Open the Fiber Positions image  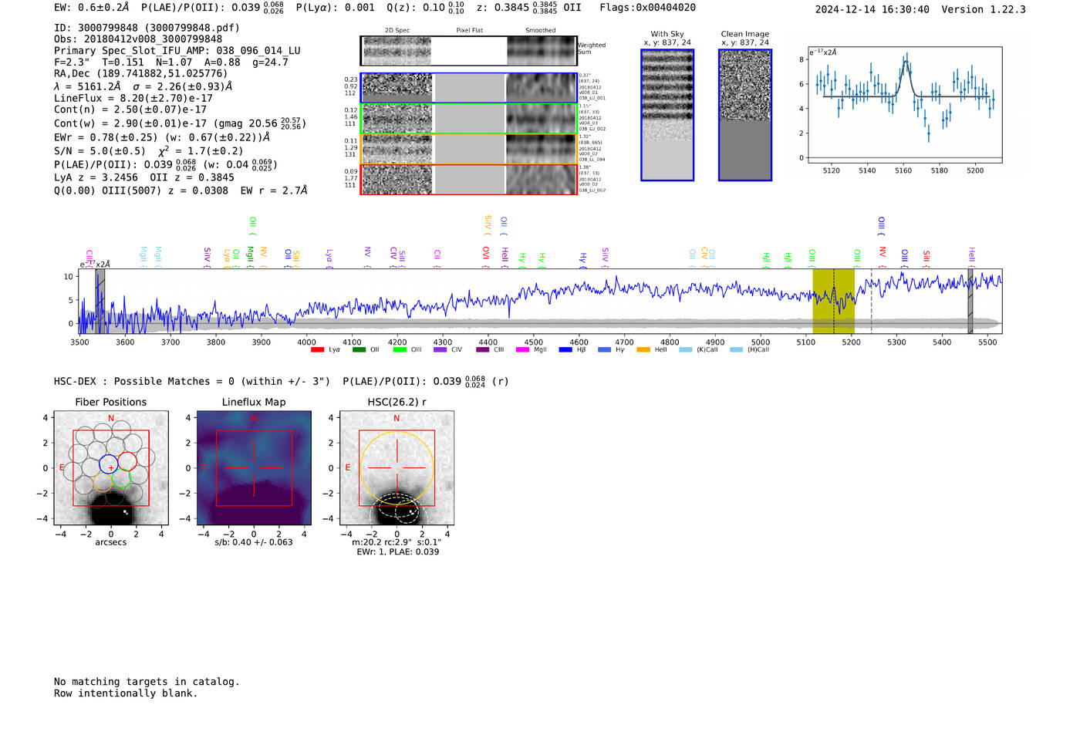click(x=110, y=468)
